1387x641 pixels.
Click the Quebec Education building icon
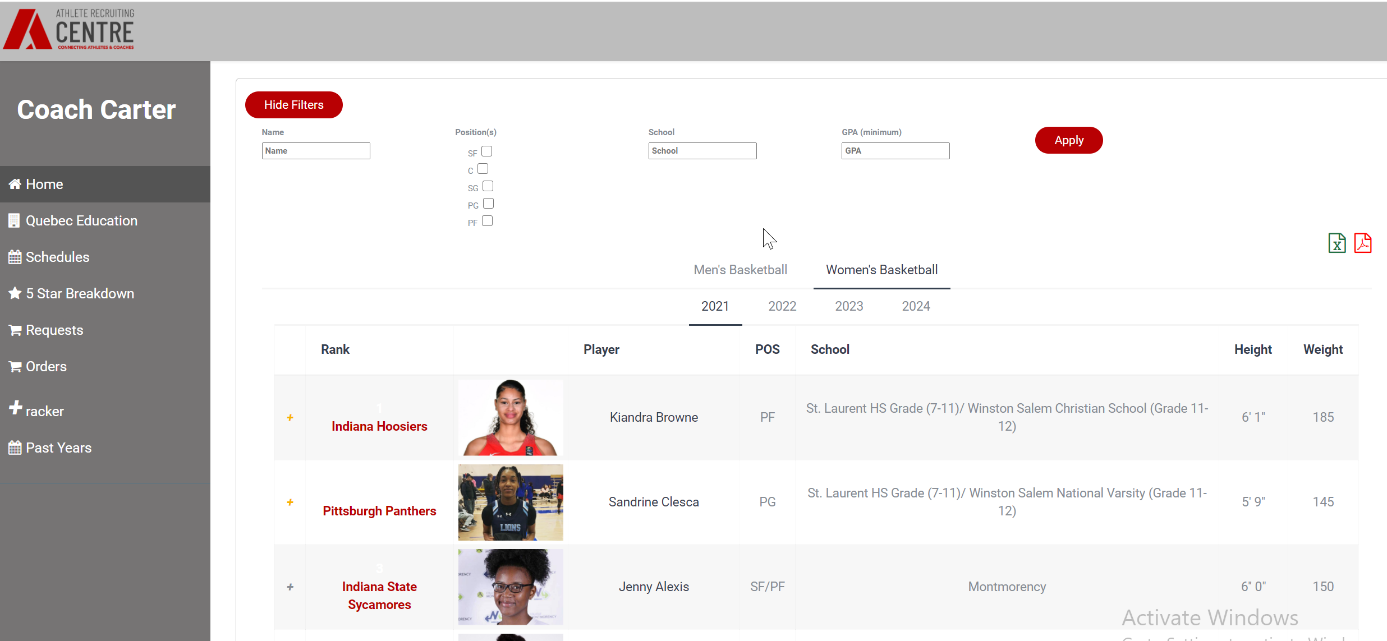(15, 220)
